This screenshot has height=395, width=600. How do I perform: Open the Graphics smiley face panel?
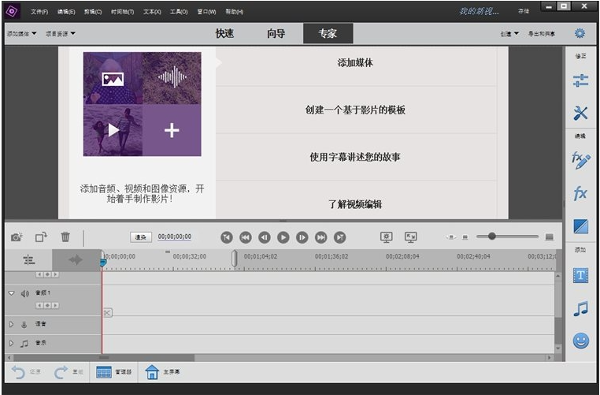[x=580, y=341]
